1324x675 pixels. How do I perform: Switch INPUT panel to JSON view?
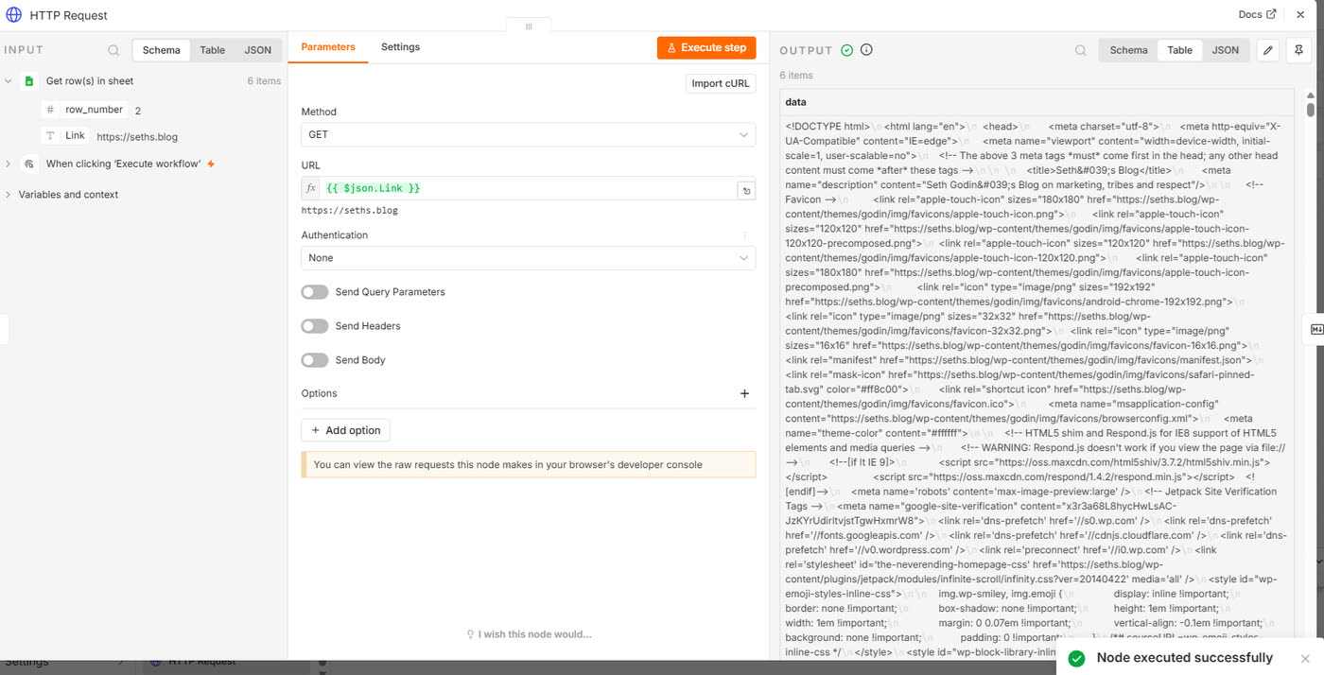click(258, 50)
